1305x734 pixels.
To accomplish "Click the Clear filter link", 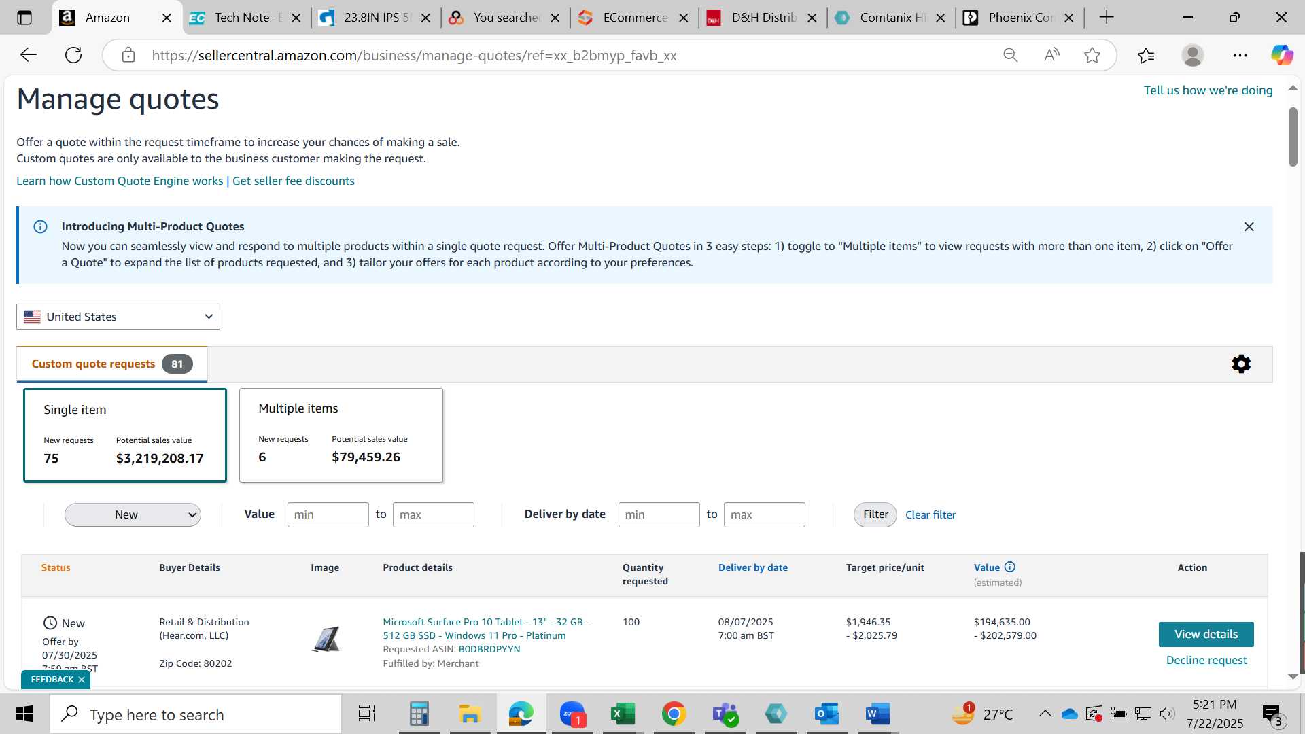I will click(x=930, y=515).
